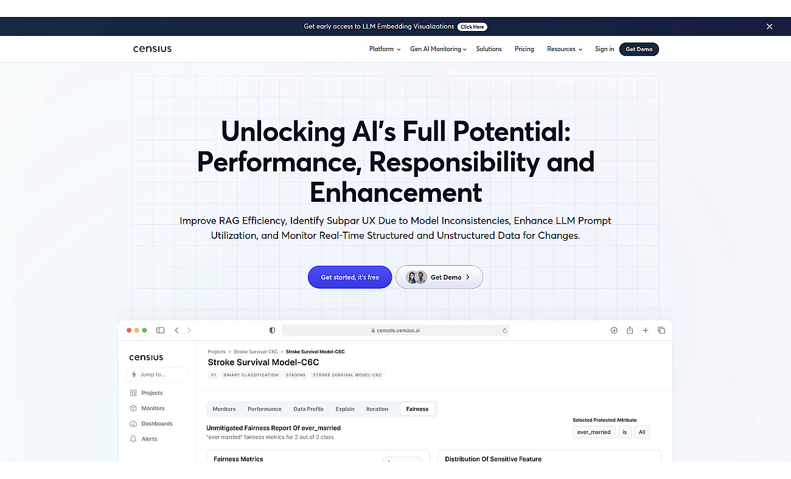The width and height of the screenshot is (791, 479).
Task: Open Projects in the console sidebar
Action: (x=147, y=393)
